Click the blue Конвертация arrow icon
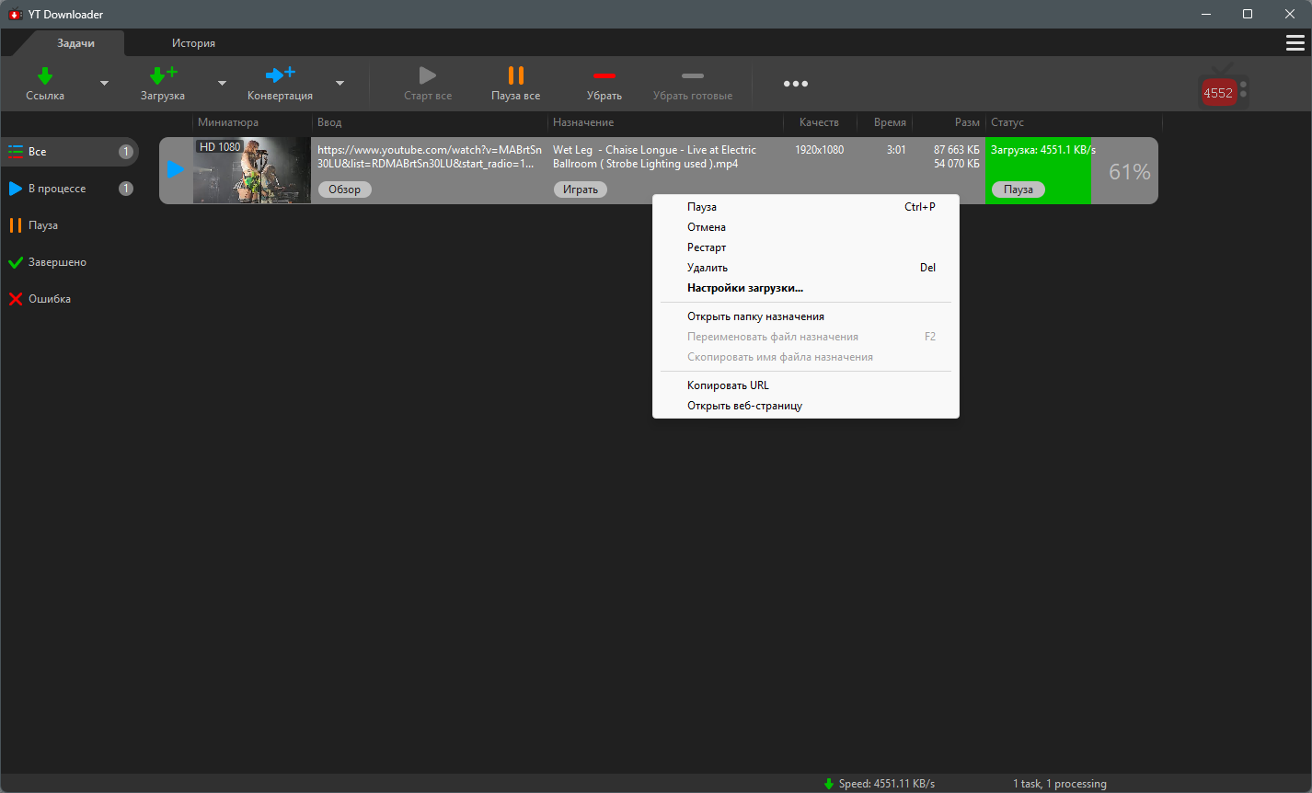This screenshot has height=793, width=1312. (280, 75)
